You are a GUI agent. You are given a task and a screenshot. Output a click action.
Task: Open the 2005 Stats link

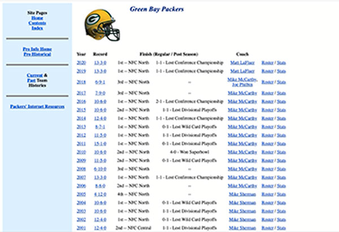click(x=281, y=194)
